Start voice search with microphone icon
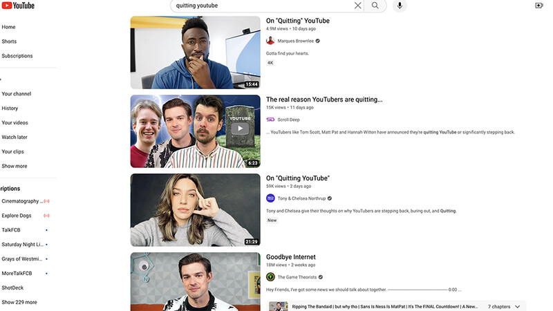 [x=400, y=6]
